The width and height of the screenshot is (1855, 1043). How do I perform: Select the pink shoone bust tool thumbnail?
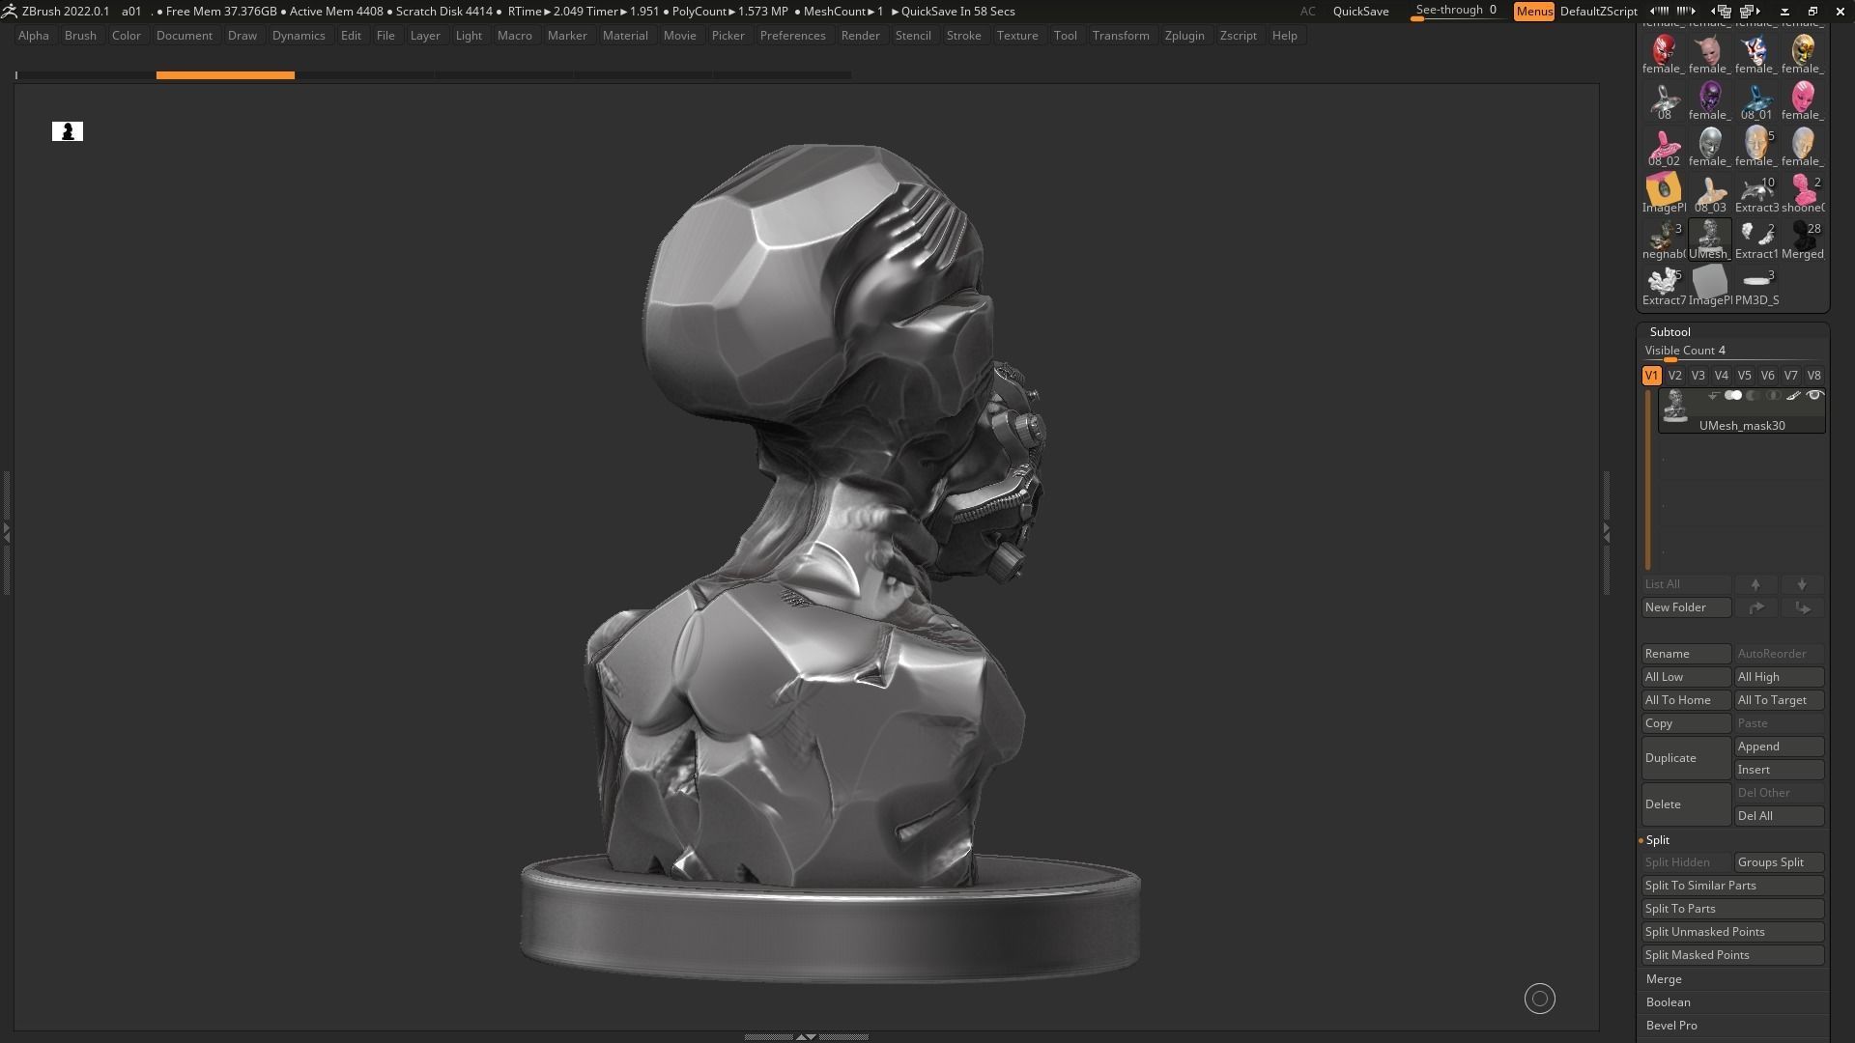1802,193
